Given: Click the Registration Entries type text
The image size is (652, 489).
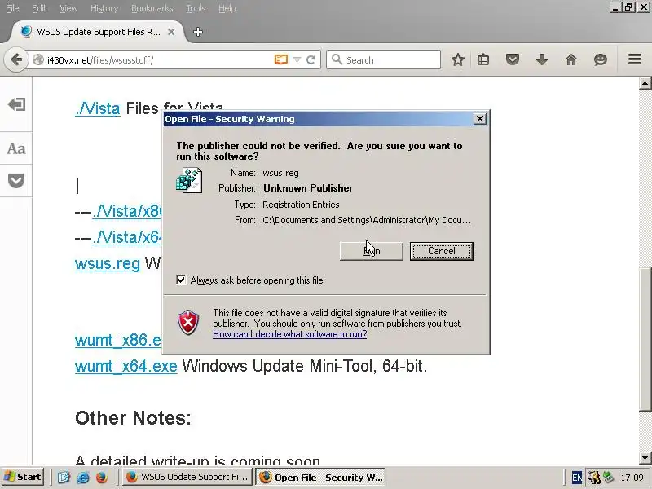Looking at the screenshot, I should point(301,205).
